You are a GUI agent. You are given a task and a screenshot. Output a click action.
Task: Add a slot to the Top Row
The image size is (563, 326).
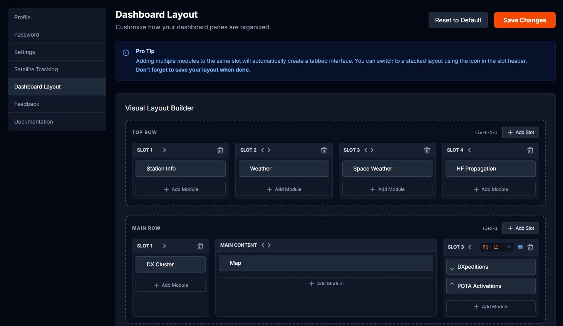521,132
